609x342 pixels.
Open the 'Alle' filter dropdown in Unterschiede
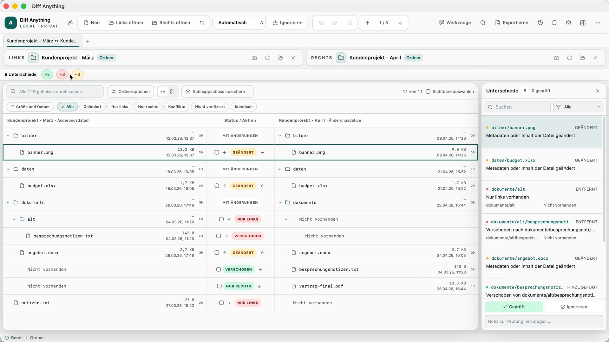(x=578, y=107)
